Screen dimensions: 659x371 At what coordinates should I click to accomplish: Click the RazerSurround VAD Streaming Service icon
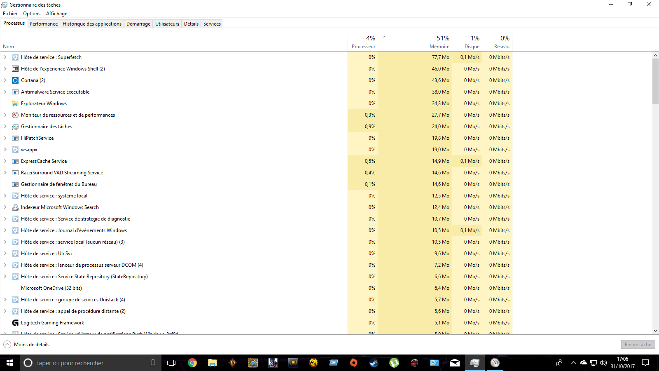tap(15, 173)
